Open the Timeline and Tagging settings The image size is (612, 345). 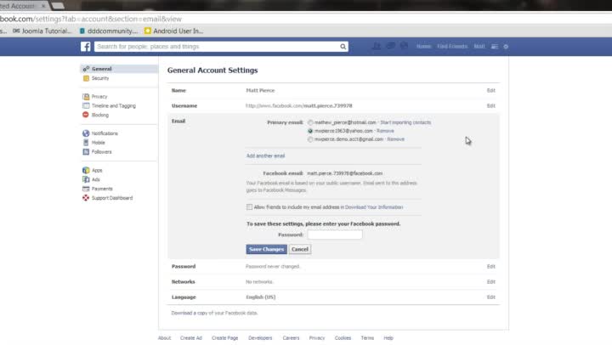[114, 105]
